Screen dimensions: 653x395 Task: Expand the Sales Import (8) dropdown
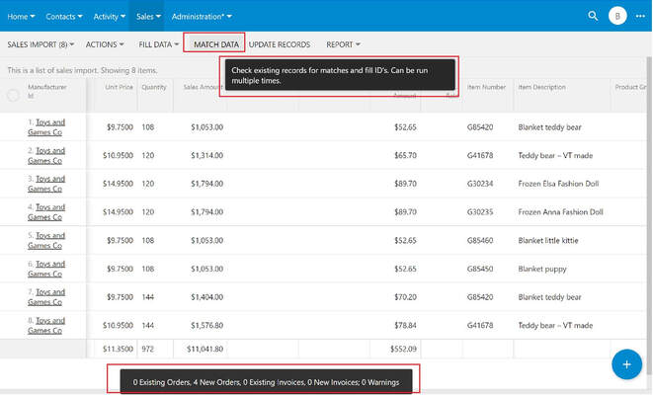[x=41, y=44]
